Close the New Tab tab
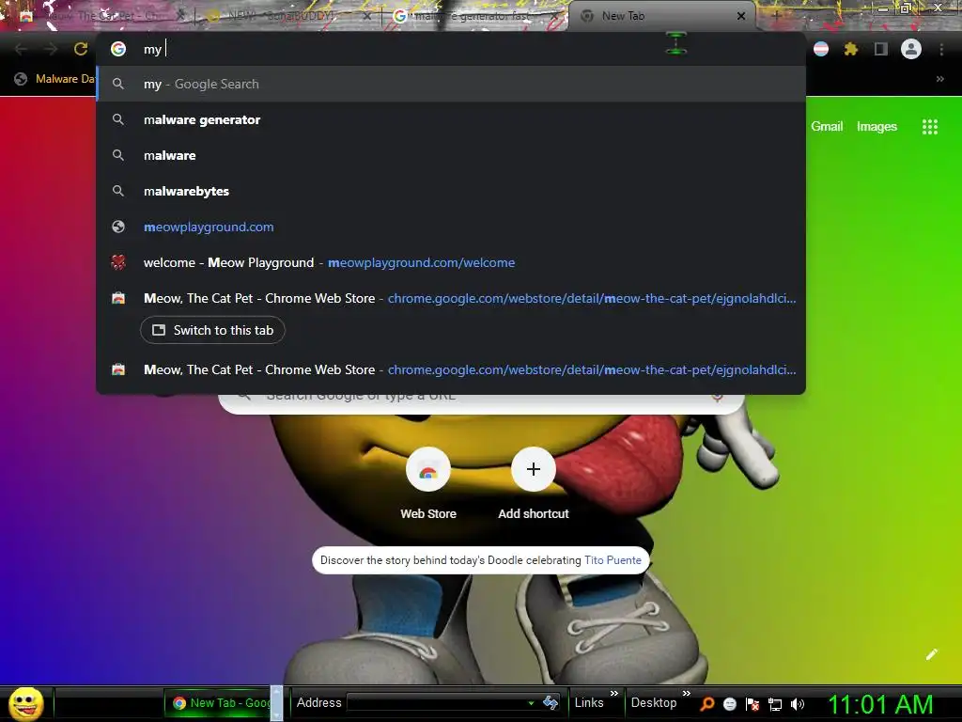 point(741,16)
